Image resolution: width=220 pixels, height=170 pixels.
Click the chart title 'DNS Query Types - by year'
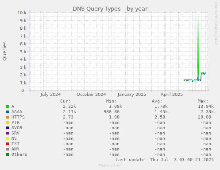(110, 9)
